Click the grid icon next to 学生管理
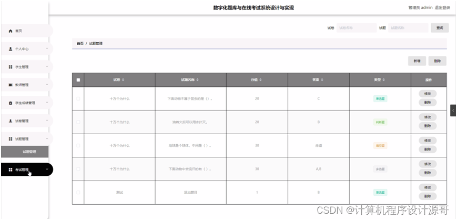Screen dimensions: 457x220 click(x=11, y=67)
